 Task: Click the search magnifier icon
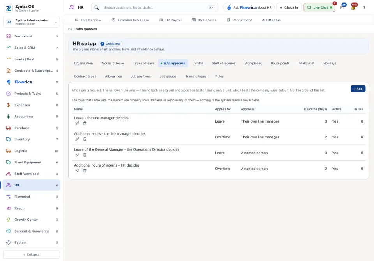pyautogui.click(x=96, y=8)
